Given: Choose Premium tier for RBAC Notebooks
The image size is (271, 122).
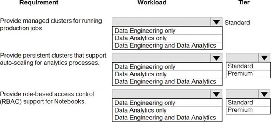Looking at the screenshot, I should click(x=248, y=110).
